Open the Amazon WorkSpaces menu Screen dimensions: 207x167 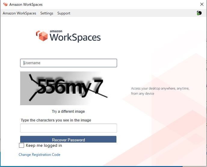[x=19, y=13]
